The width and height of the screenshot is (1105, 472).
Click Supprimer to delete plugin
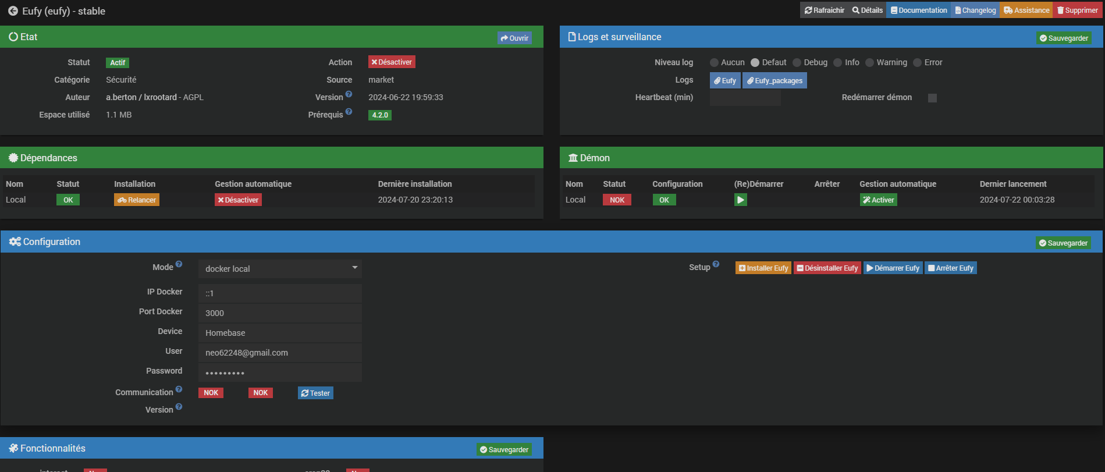tap(1078, 10)
